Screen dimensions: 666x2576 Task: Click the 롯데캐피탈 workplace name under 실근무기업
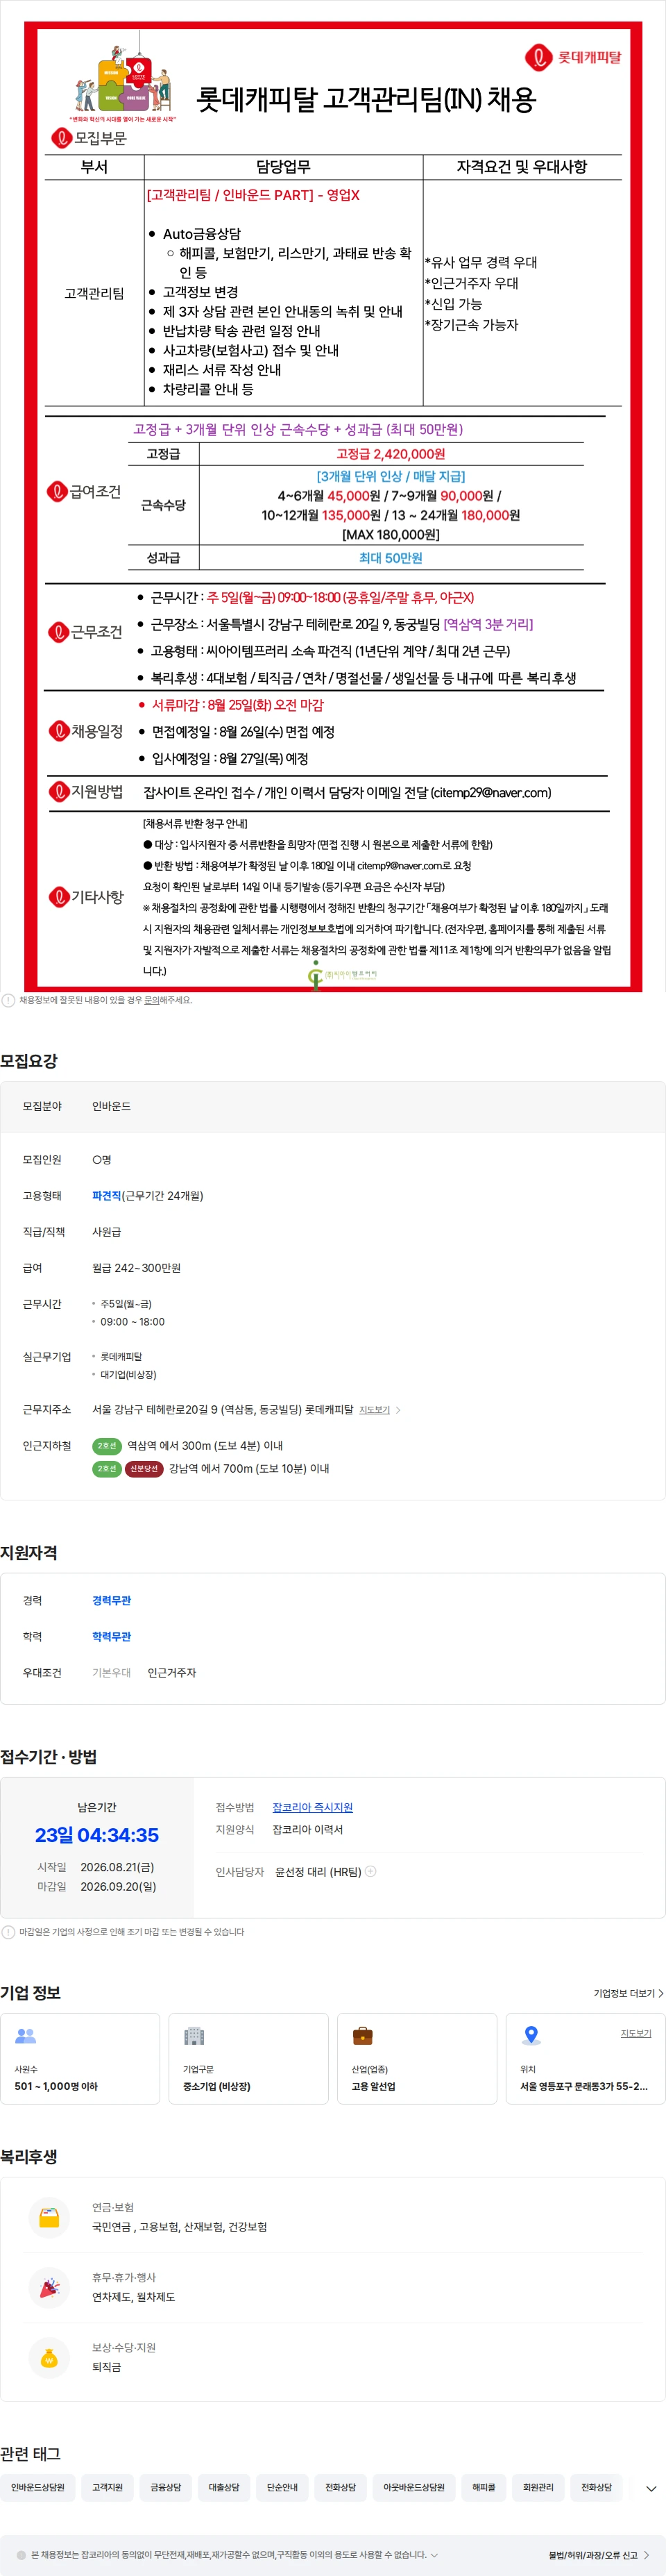click(121, 1357)
